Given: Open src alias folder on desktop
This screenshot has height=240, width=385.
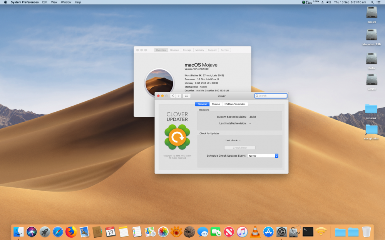Looking at the screenshot, I should (371, 109).
